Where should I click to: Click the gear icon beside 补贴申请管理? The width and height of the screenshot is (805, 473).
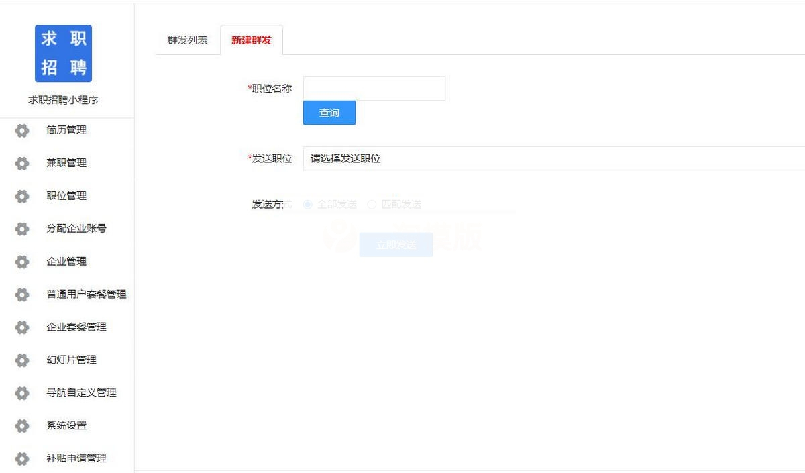pos(21,459)
